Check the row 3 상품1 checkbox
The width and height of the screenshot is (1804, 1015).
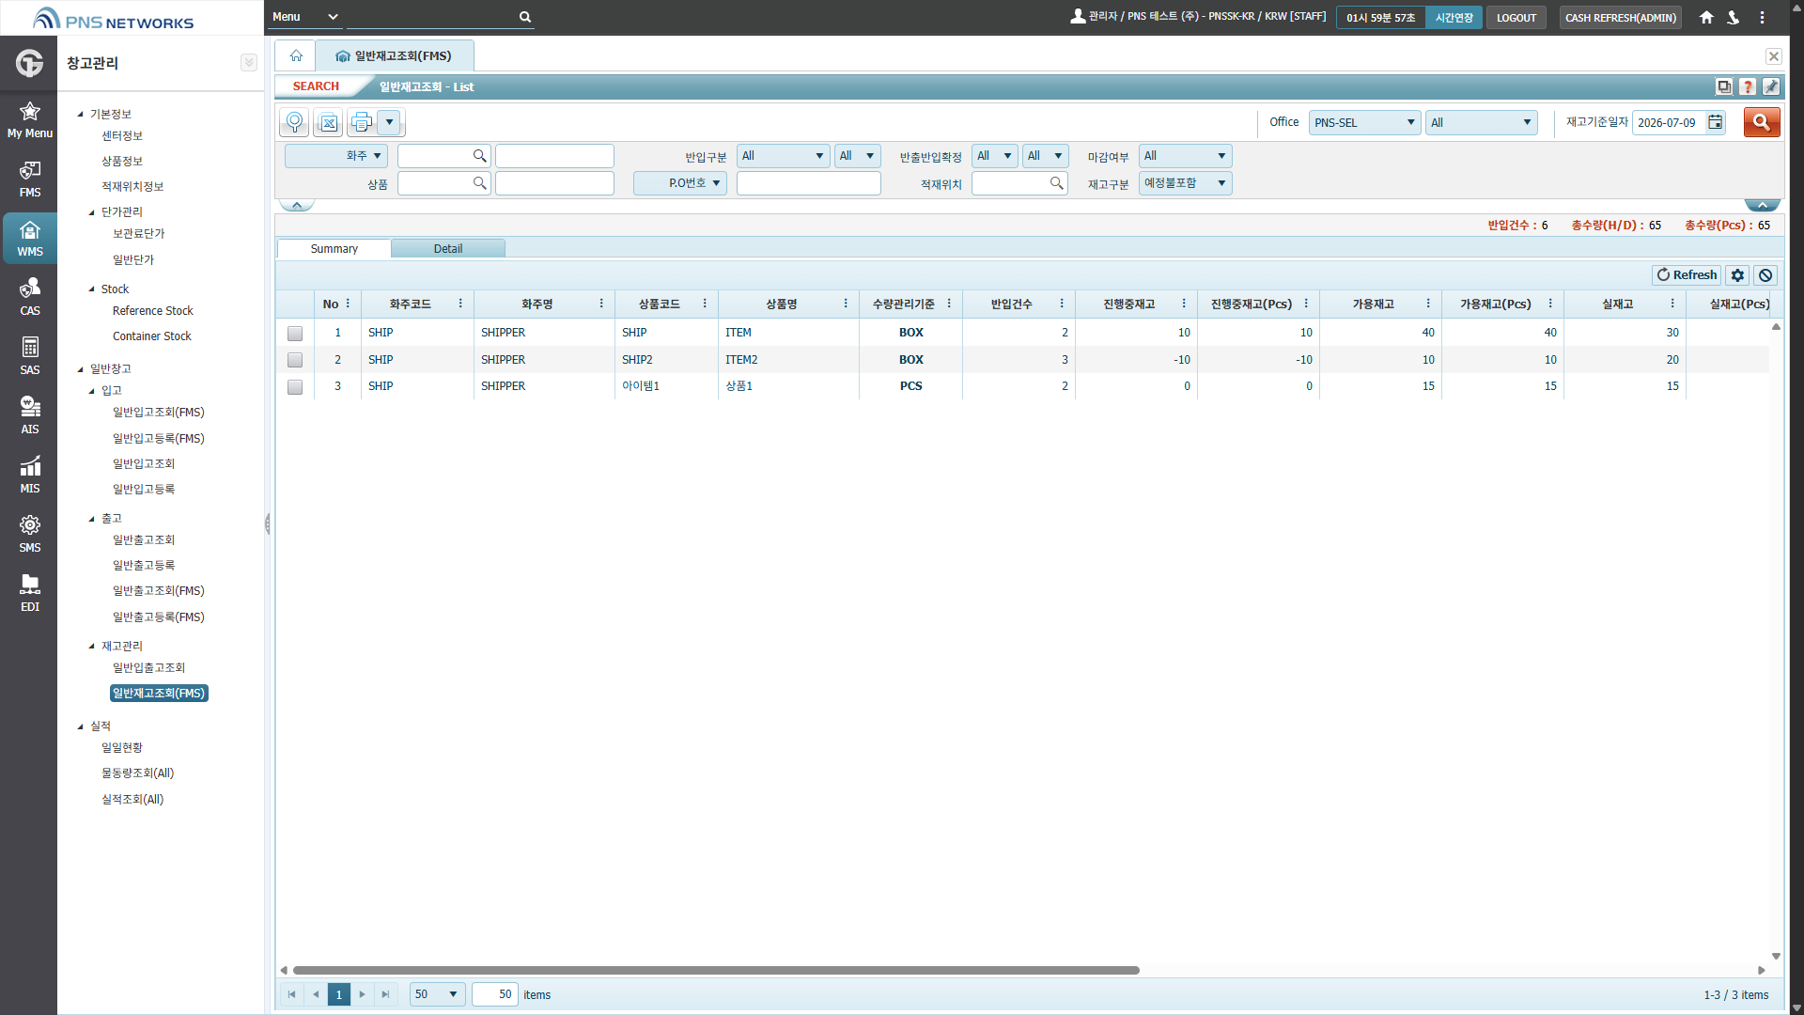click(295, 386)
